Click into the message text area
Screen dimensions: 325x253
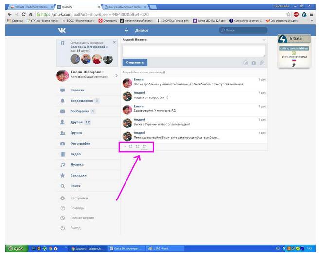click(194, 51)
